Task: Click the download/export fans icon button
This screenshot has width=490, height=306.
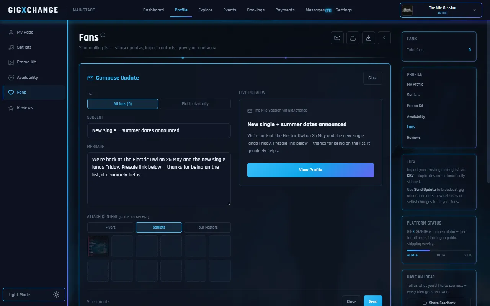Action: (369, 38)
